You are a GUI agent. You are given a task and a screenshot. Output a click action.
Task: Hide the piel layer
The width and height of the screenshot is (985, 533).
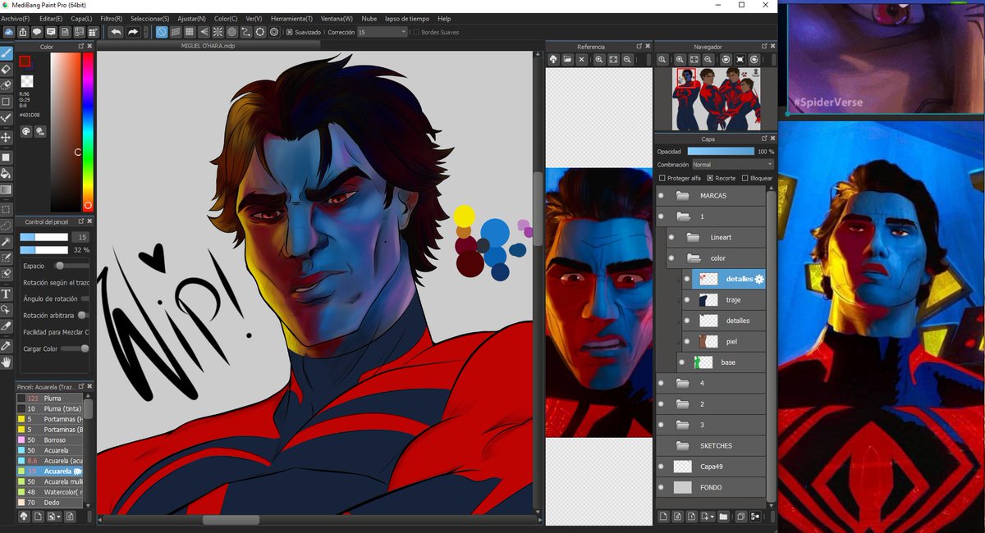(687, 341)
